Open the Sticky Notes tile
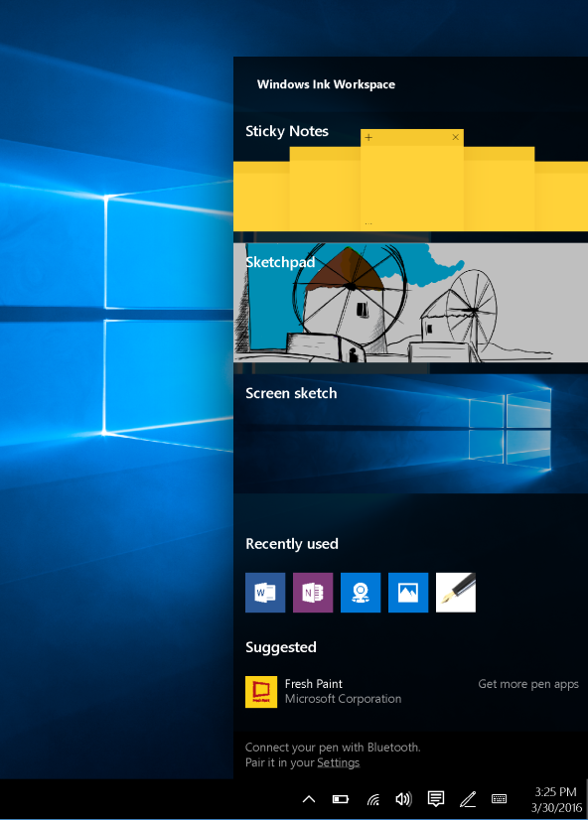Viewport: 588px width, 820px height. tap(410, 174)
